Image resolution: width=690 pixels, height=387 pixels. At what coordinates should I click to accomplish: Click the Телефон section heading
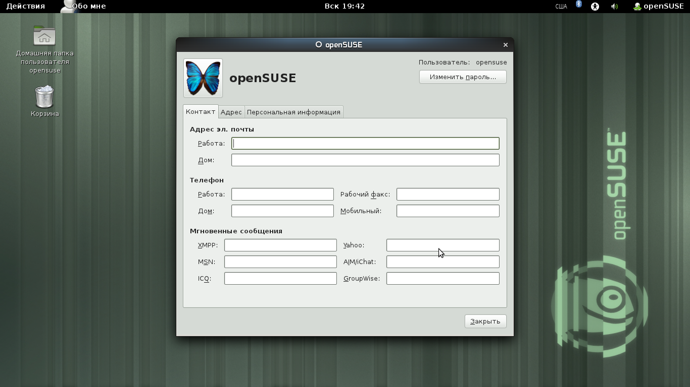click(207, 180)
